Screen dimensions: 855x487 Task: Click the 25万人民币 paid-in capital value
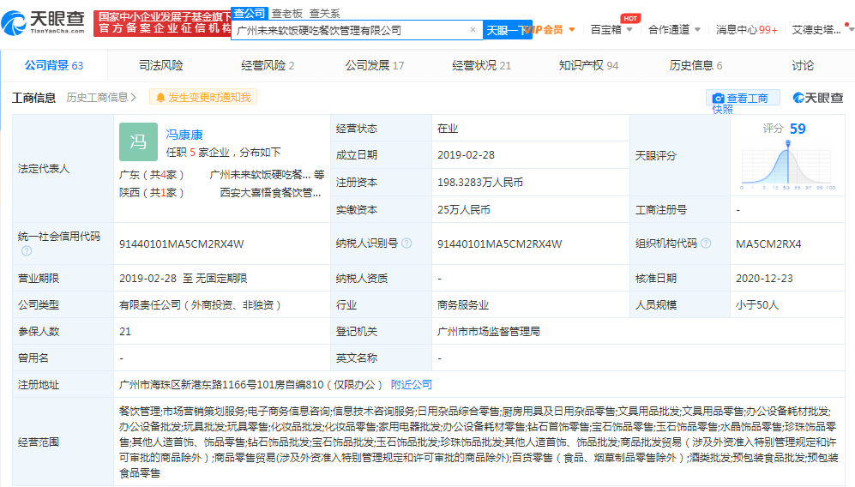(463, 209)
